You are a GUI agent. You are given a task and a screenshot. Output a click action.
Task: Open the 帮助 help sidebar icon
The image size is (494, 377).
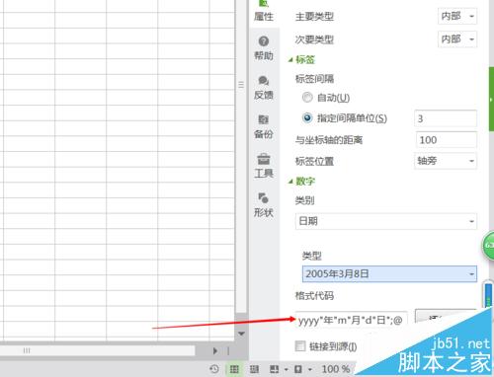pos(264,48)
